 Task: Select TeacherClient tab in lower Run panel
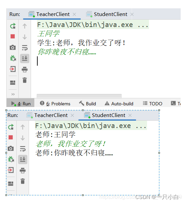(51, 115)
